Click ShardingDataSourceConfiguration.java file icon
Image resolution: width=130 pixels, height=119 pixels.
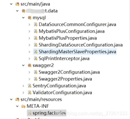[36, 45]
